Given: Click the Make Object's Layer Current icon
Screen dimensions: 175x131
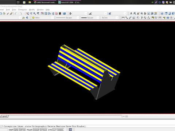Looking at the screenshot, I should tap(23, 18).
